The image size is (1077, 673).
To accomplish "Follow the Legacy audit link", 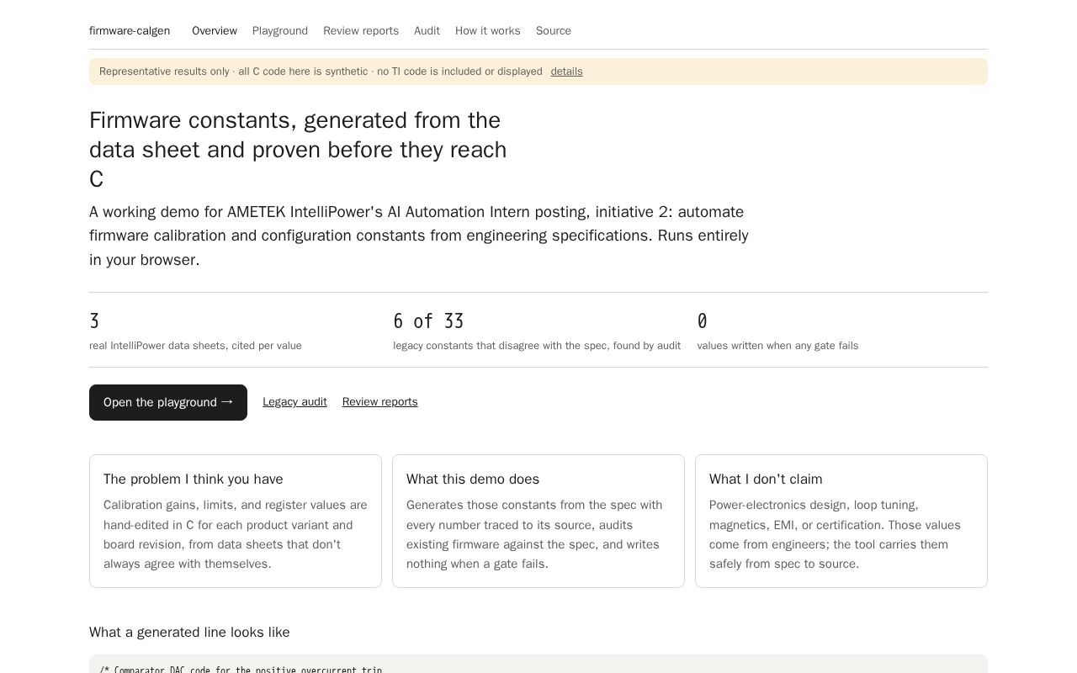I will coord(294,402).
